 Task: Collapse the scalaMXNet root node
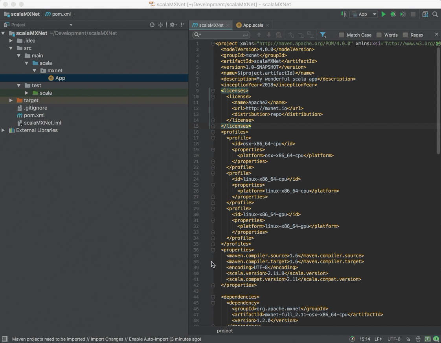3,33
